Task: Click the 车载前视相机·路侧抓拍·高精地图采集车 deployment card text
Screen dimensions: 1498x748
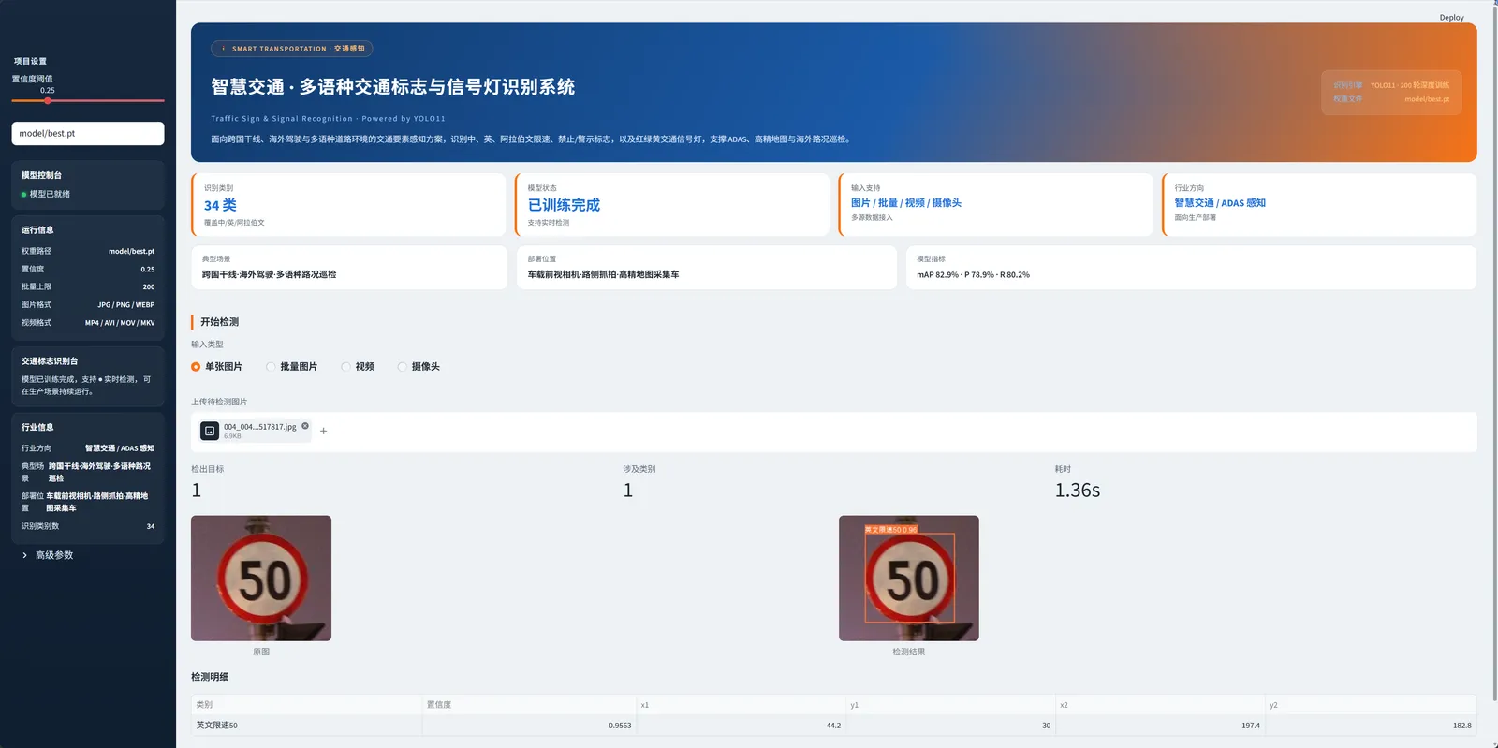Action: tap(603, 275)
